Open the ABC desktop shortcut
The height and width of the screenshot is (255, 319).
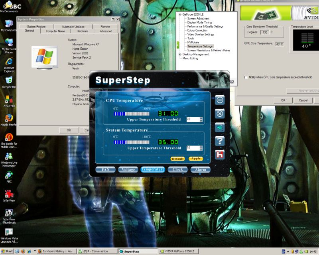(x=9, y=177)
